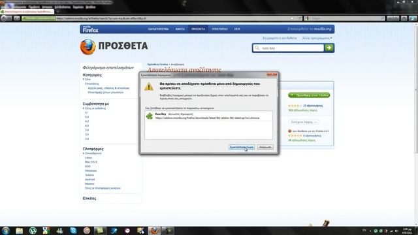Screen dimensions: 418x235
Task: Click the browser Forward arrow button
Action: 10,18
